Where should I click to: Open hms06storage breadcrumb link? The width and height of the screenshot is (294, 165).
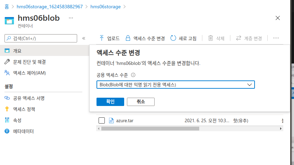click(105, 7)
